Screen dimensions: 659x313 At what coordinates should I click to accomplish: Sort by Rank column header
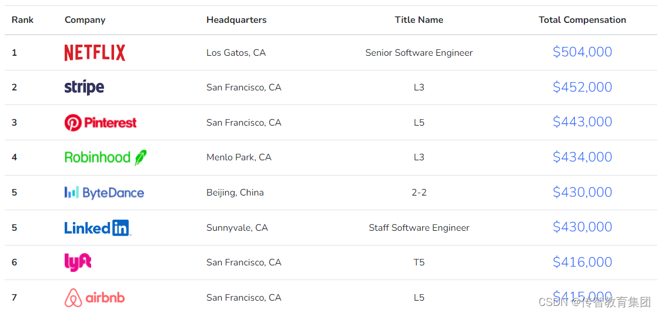[x=23, y=20]
